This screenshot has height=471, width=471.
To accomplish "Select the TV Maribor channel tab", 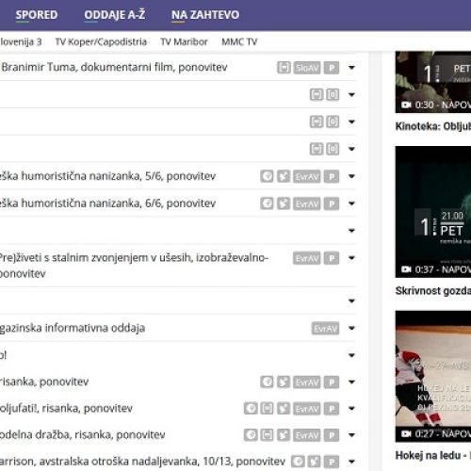I will coord(184,41).
